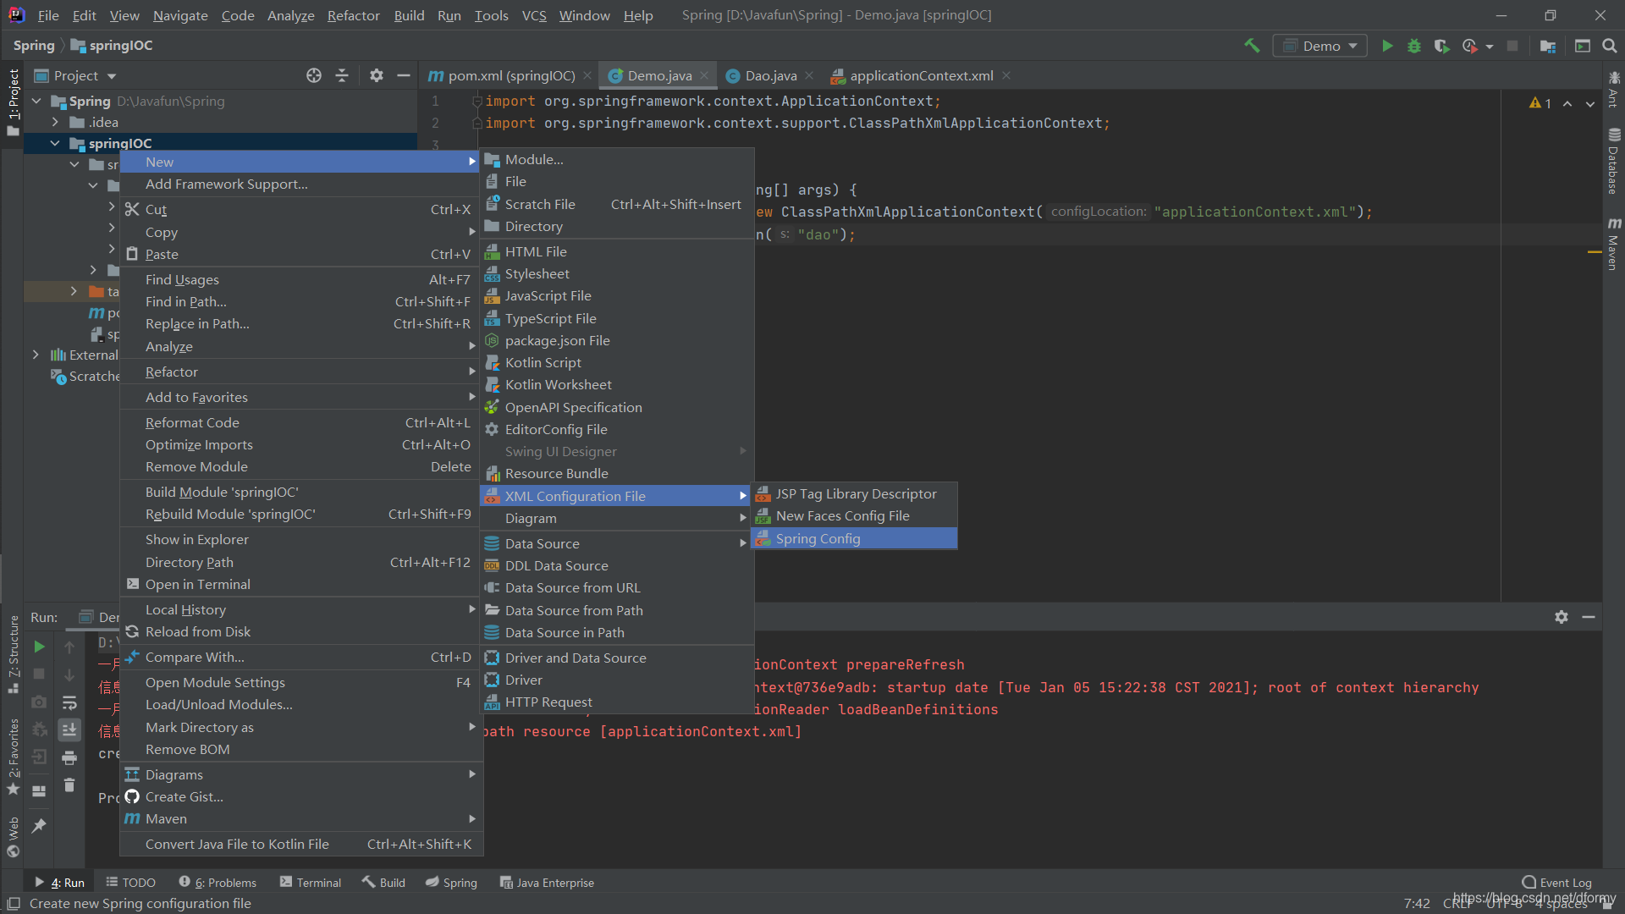Go to next highlighted error arrow

(x=1590, y=103)
